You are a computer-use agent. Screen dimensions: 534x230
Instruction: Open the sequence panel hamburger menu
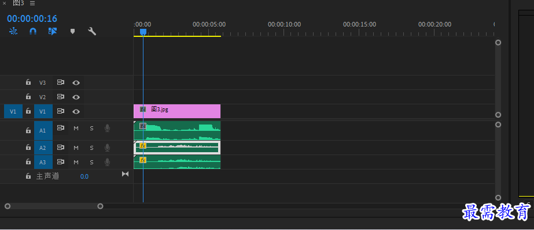[x=32, y=3]
